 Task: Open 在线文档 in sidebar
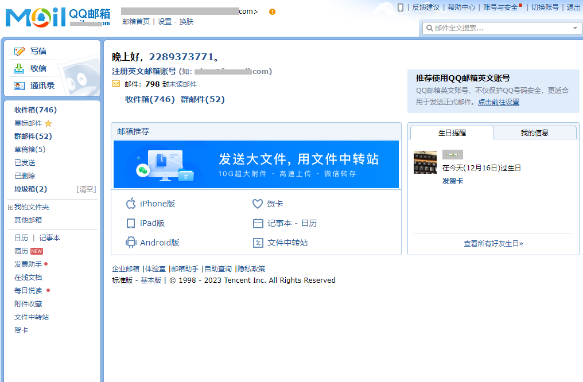28,278
